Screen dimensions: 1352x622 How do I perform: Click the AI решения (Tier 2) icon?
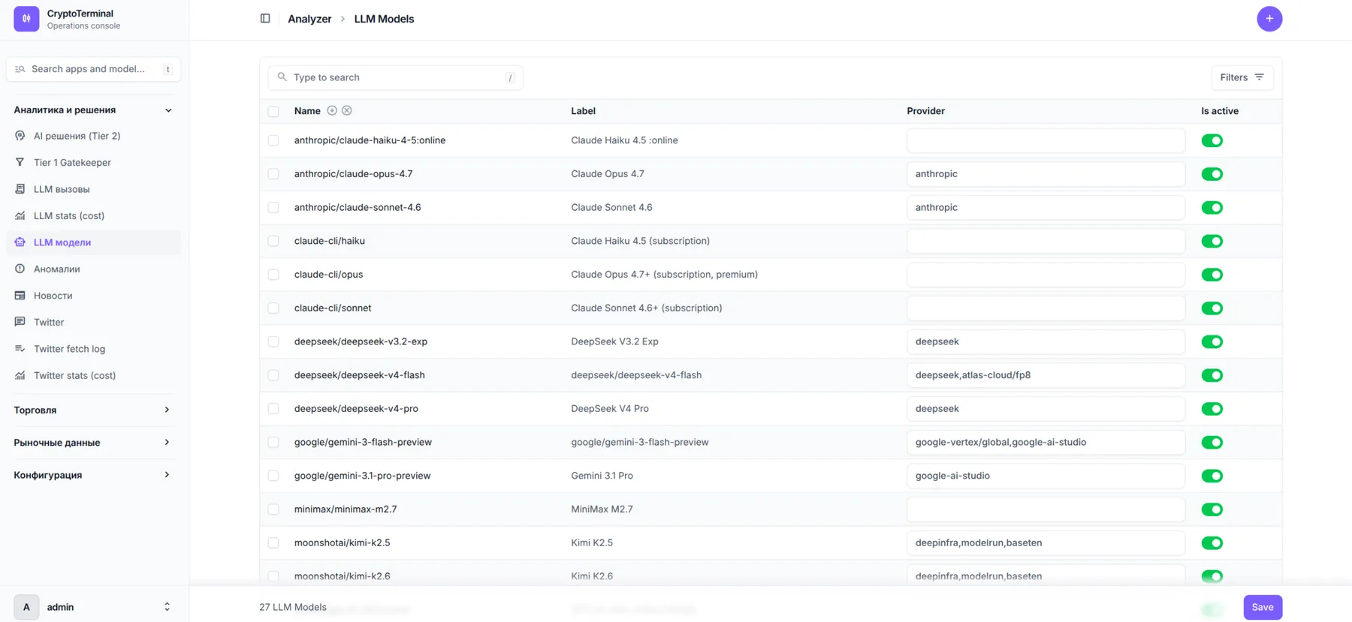20,136
